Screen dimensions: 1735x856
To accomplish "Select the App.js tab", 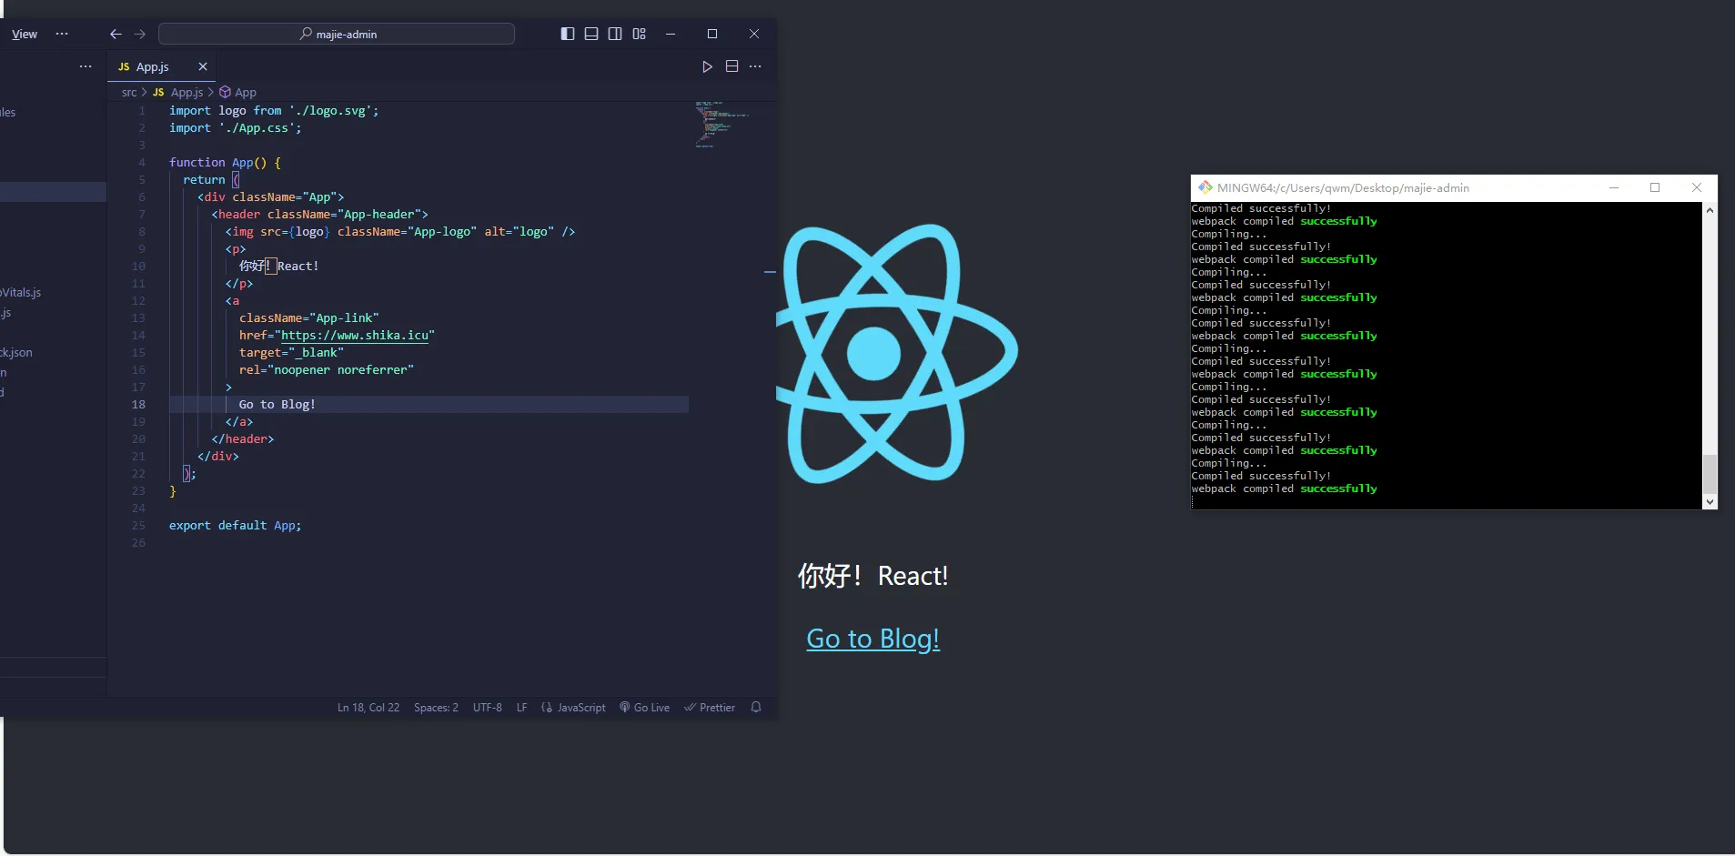I will [x=152, y=66].
